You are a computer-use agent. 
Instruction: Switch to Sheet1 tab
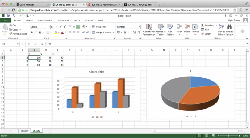coord(24,131)
